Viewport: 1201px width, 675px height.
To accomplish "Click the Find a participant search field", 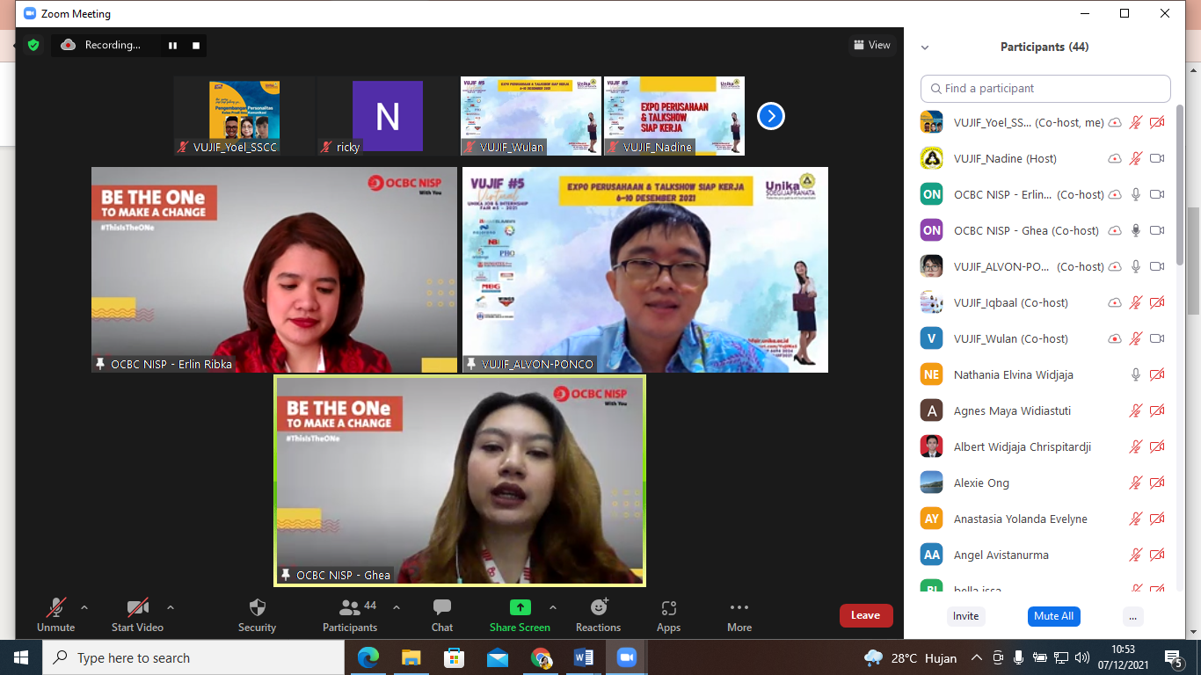I will point(1045,88).
